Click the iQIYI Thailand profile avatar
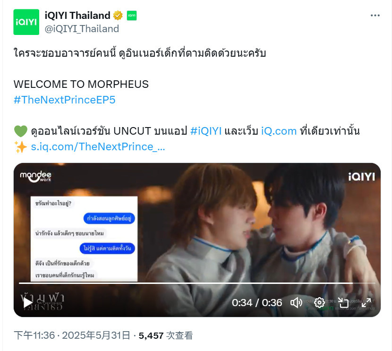 (26, 22)
